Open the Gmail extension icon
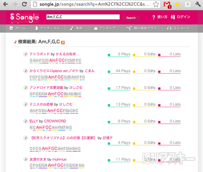This screenshot has height=172, width=203. [167, 5]
